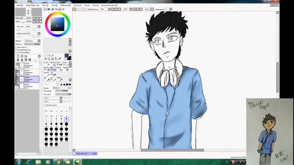The image size is (294, 165).
Task: Create a new normal layer
Action: pos(18,56)
